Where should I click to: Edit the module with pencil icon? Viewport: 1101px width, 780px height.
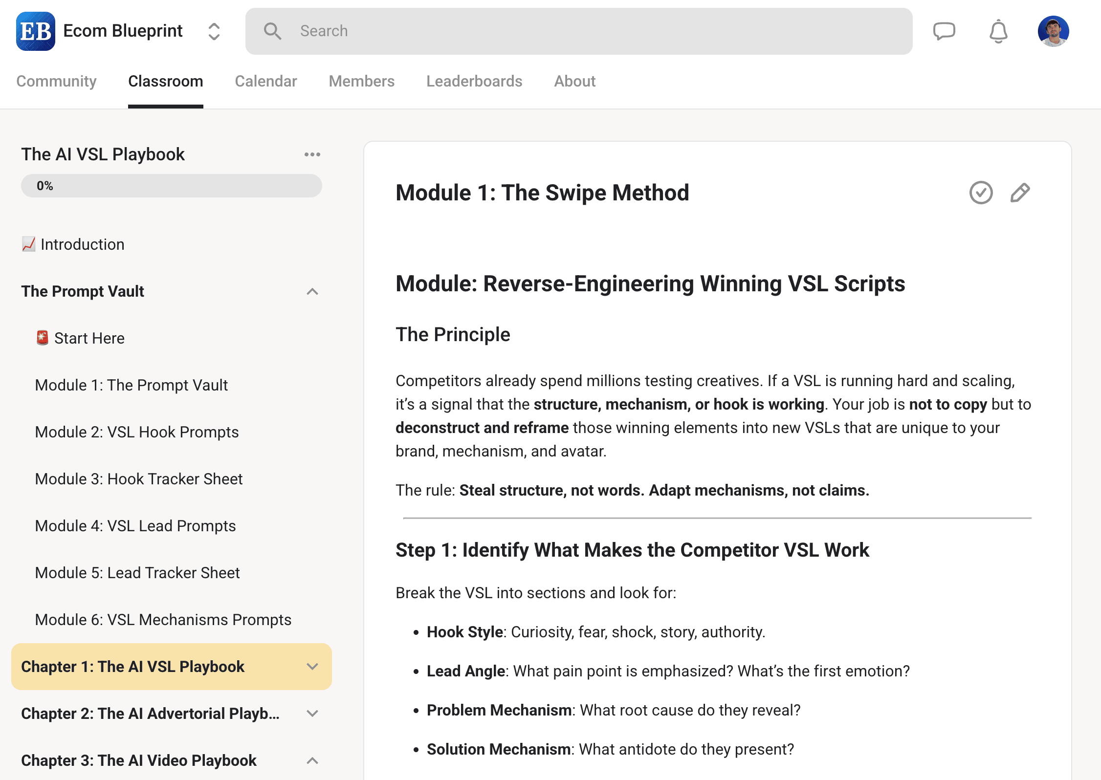(x=1020, y=193)
